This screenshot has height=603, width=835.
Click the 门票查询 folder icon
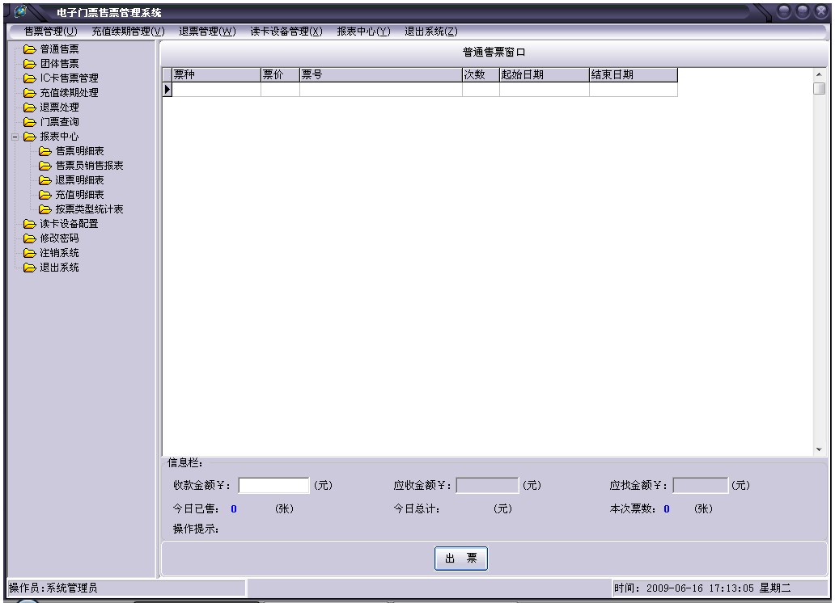[30, 122]
